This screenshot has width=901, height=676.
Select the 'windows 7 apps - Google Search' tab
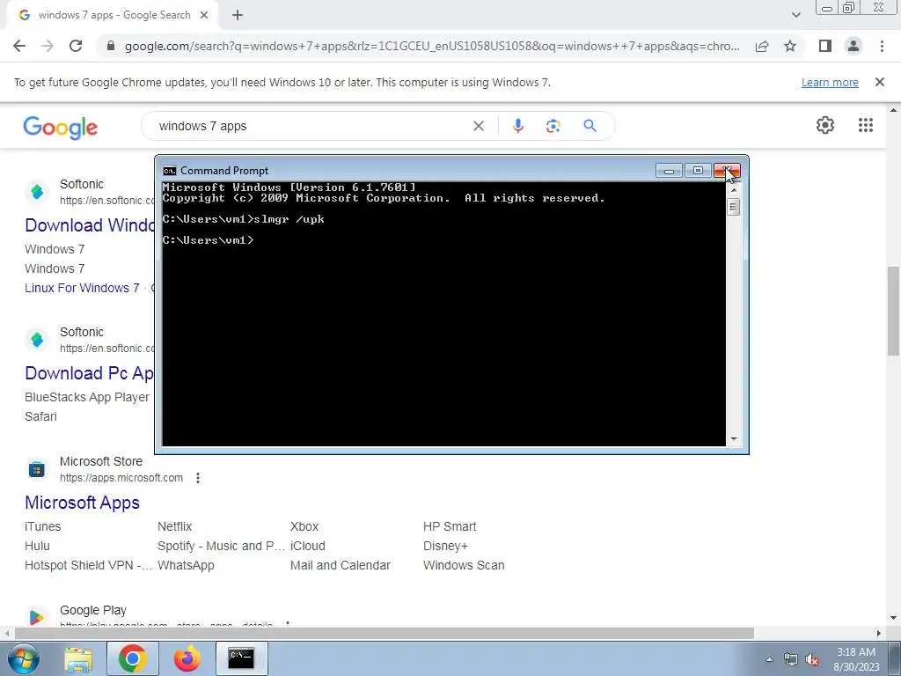point(114,16)
